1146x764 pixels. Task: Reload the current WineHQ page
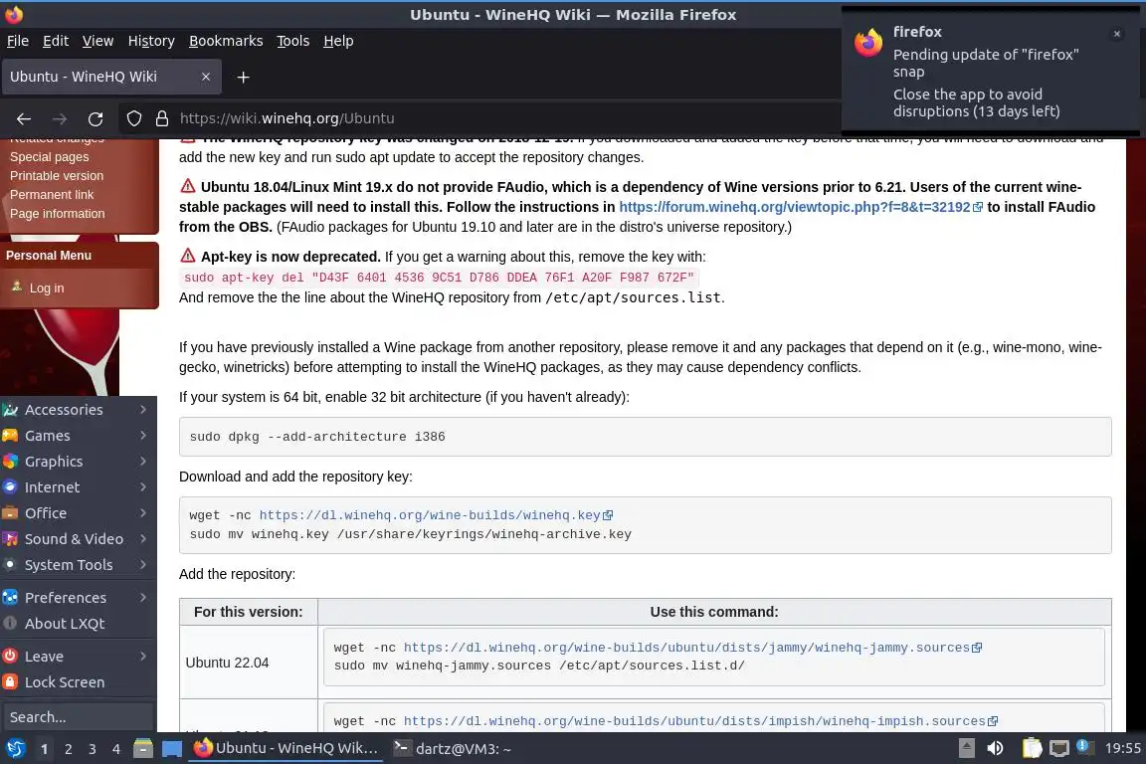pyautogui.click(x=95, y=118)
